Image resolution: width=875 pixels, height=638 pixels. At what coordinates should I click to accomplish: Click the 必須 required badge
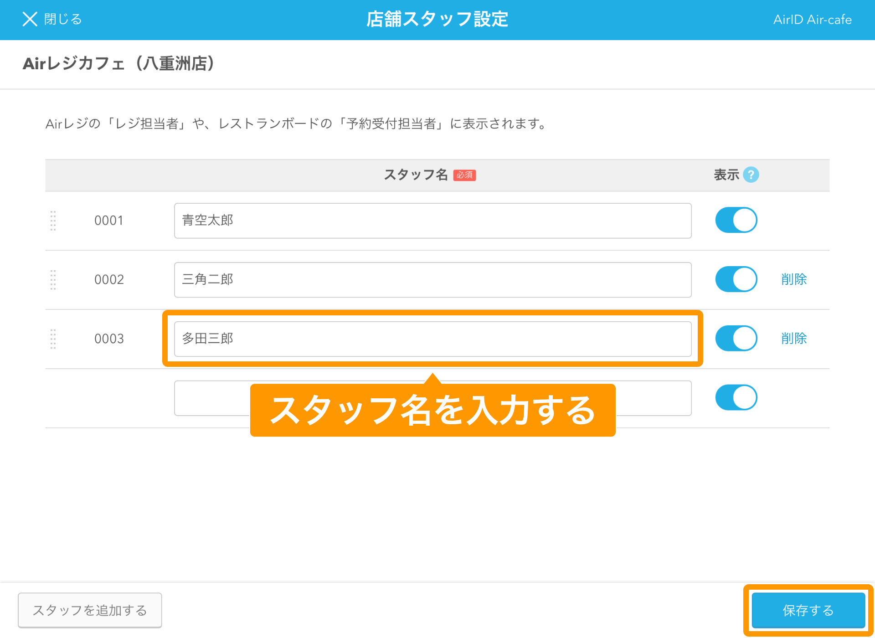464,175
